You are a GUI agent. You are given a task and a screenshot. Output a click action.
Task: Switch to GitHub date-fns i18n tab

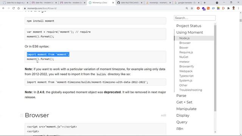coord(130,3)
